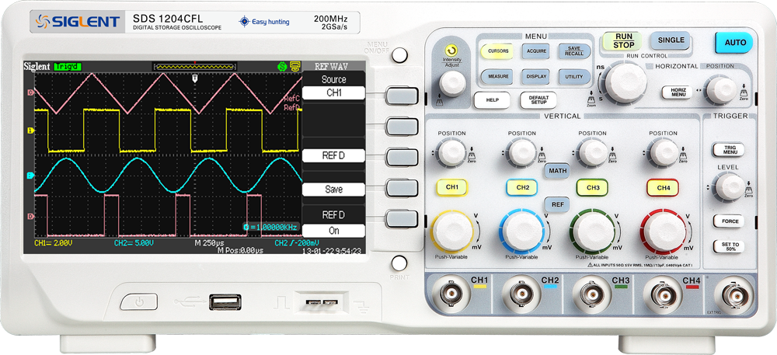Screen dimensions: 777x355
Task: Click the softkey beside Save
Action: click(402, 188)
